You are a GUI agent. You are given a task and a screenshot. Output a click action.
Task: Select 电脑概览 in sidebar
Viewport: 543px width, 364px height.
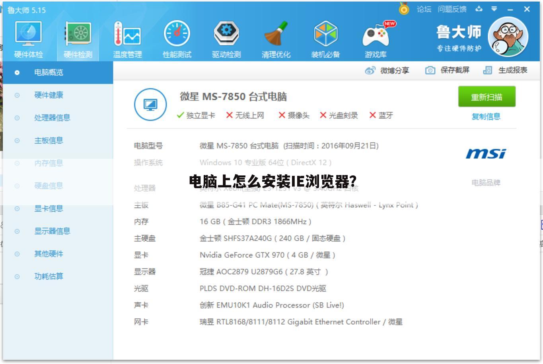(58, 72)
